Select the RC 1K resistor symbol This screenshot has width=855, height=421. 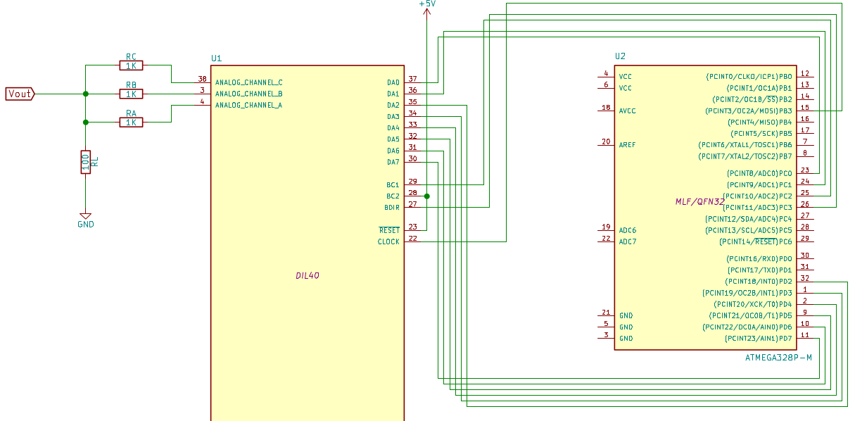131,65
